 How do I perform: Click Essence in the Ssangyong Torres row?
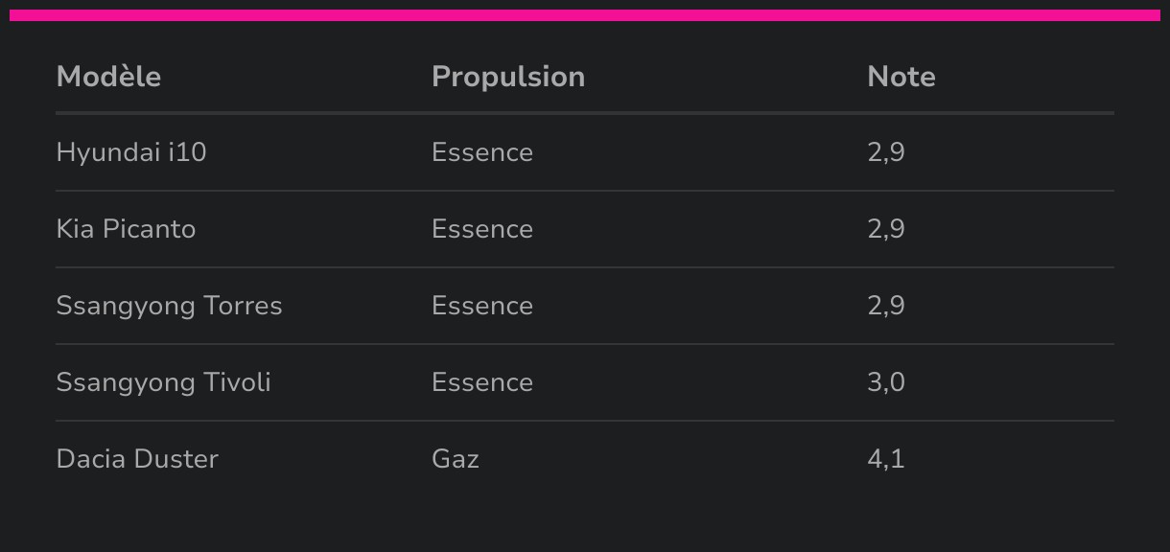coord(482,306)
